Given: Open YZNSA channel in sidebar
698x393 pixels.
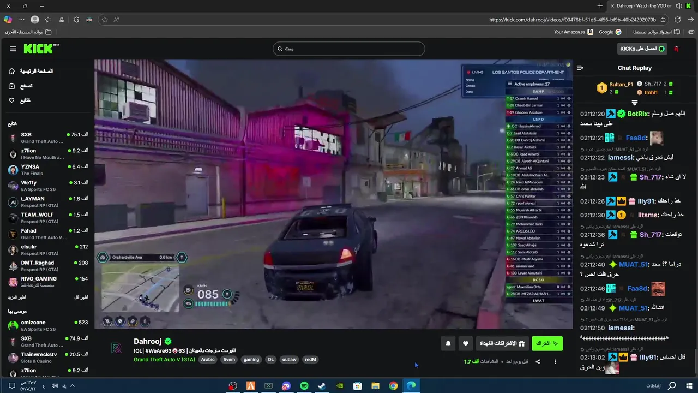Looking at the screenshot, I should click(48, 170).
